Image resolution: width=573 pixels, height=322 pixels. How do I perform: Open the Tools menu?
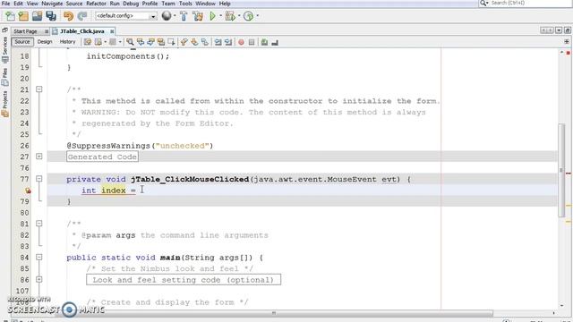click(185, 4)
